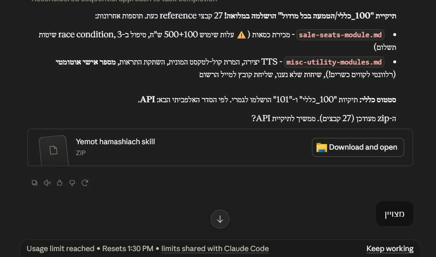The height and width of the screenshot is (257, 436).
Task: Jump to bottom using the down arrow button
Action: [x=220, y=219]
